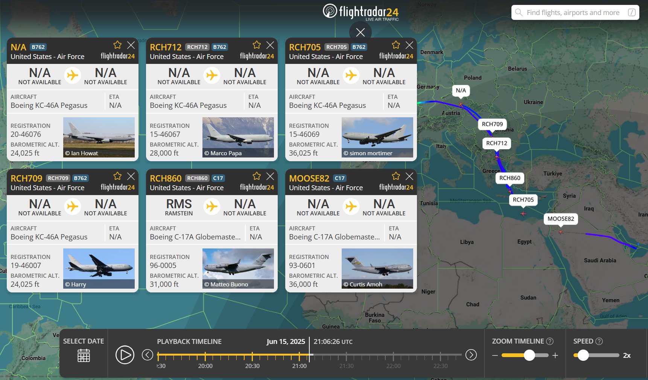The height and width of the screenshot is (380, 648).
Task: Close the RCH860 flight card
Action: coord(270,176)
